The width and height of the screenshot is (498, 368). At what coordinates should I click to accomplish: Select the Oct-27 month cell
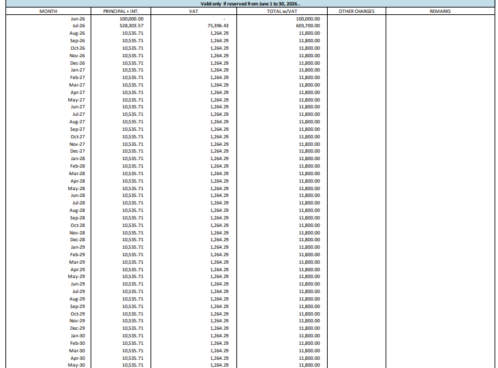[78, 137]
